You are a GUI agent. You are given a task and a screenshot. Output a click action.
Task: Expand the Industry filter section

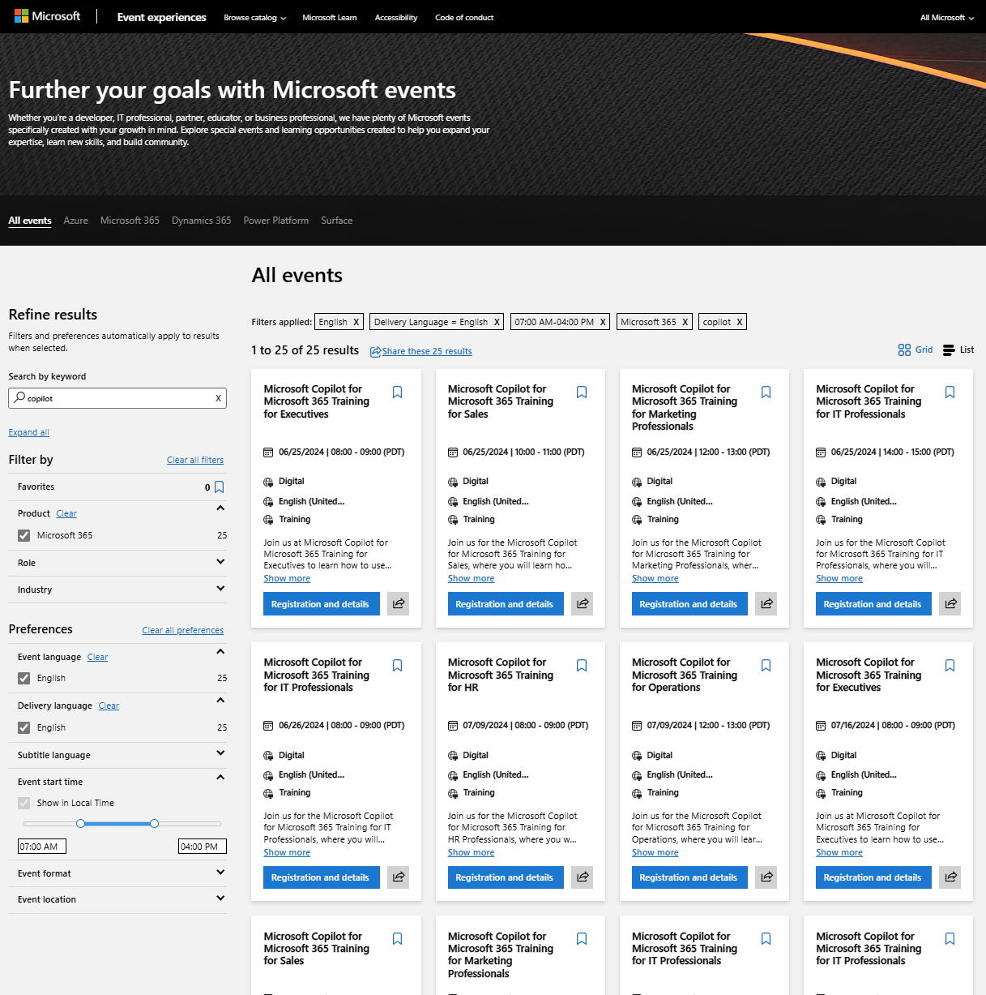coord(220,589)
